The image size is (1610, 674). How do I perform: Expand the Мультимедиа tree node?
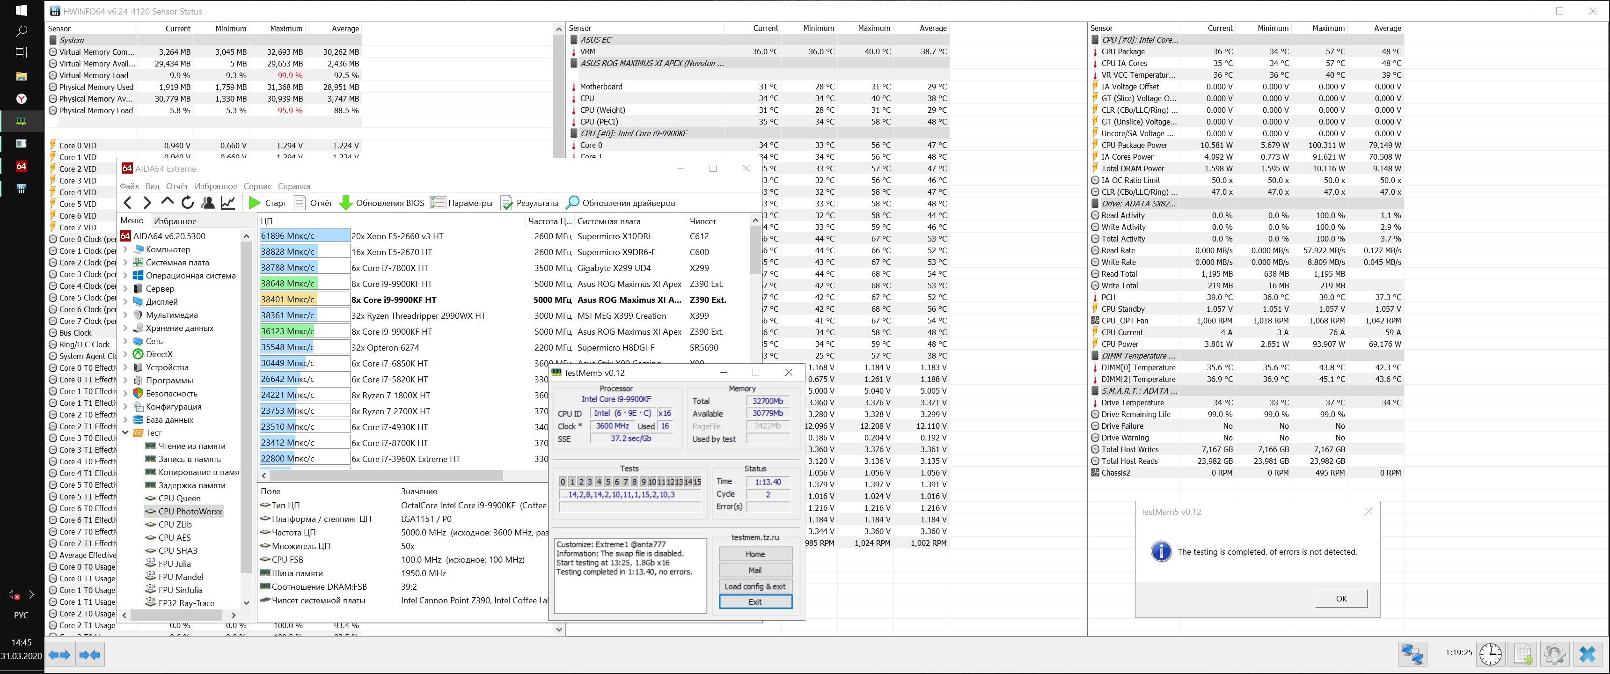(125, 315)
